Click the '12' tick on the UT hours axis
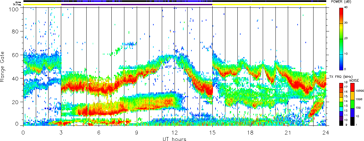The image size is (364, 141). 175,132
